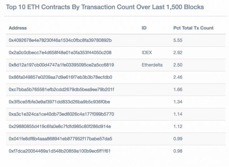Open address 0x4092678e4e78230f46a1534c0fbc8fa39780892b
This screenshot has width=229, height=167.
(x=60, y=40)
